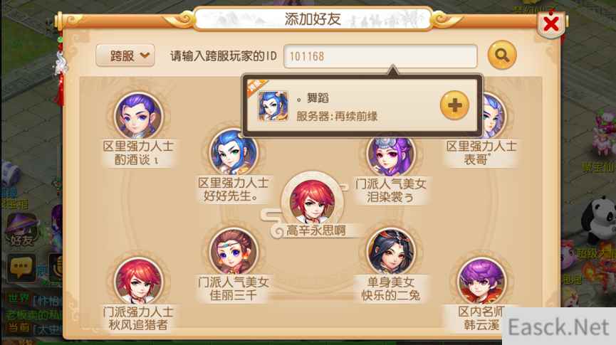616x345 pixels.
Task: Click the 世界 chat channel label
Action: 18,298
